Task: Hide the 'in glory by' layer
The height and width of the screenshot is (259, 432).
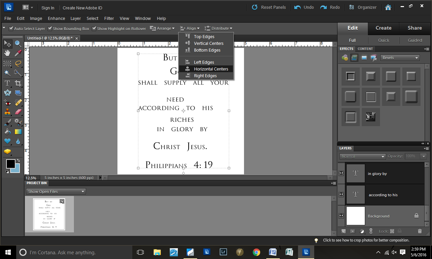Action: [341, 173]
